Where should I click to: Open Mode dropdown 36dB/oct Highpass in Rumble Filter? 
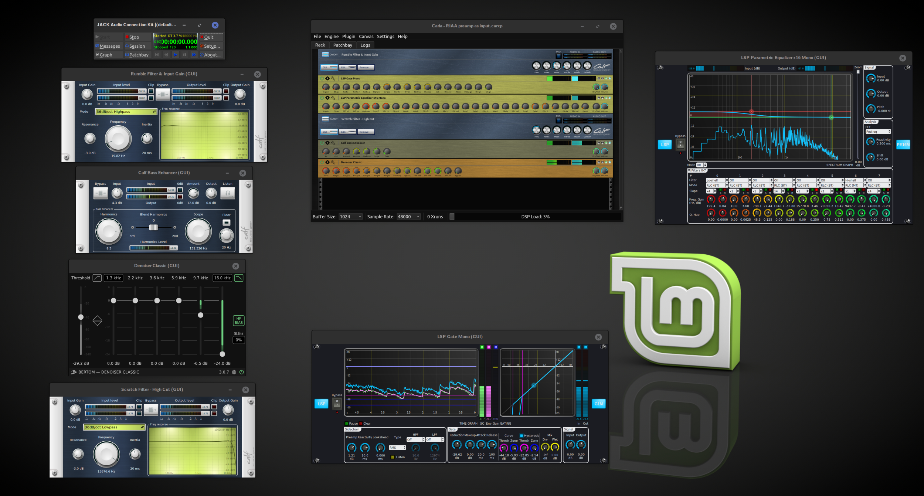pos(126,112)
